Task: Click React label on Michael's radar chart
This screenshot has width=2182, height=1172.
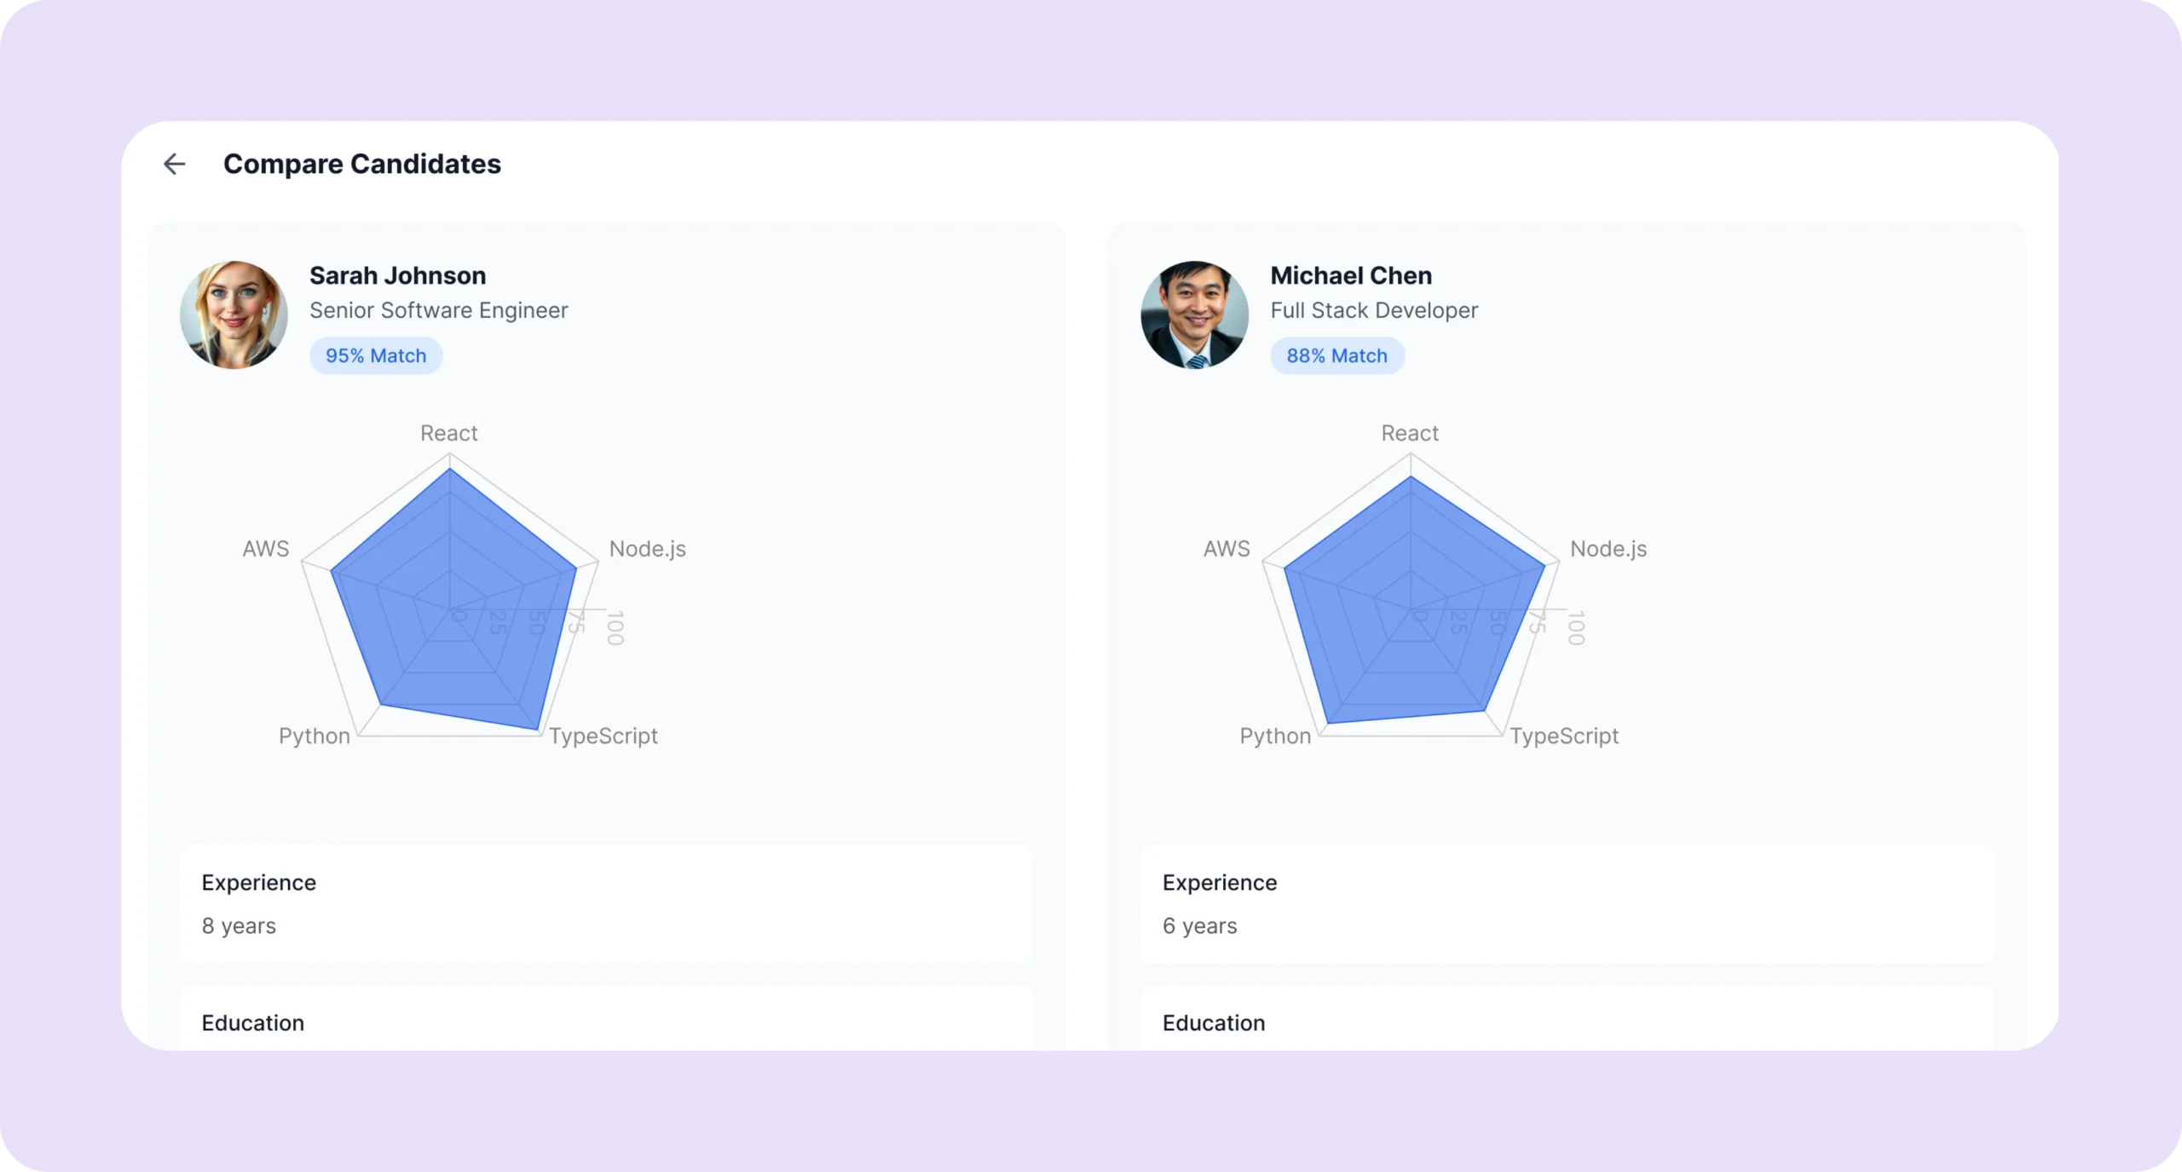Action: tap(1410, 433)
